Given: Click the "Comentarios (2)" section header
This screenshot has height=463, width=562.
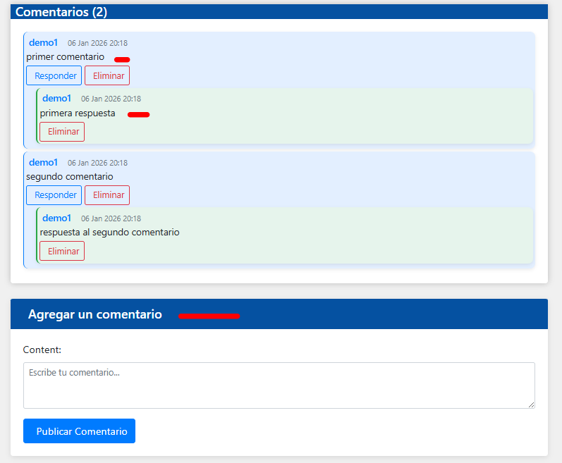Looking at the screenshot, I should (61, 12).
